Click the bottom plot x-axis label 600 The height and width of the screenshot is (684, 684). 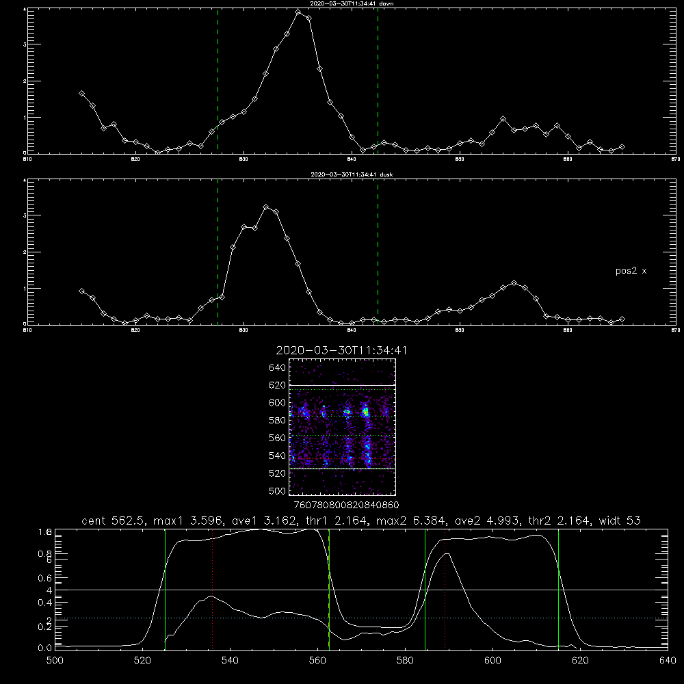(492, 661)
